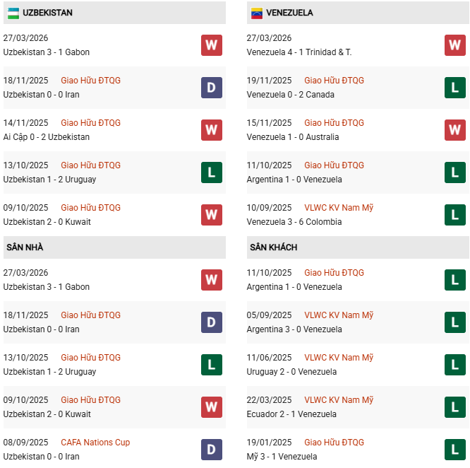Click the VENEZUELA team header title
Viewport: 470px width, 468px height.
(x=290, y=13)
